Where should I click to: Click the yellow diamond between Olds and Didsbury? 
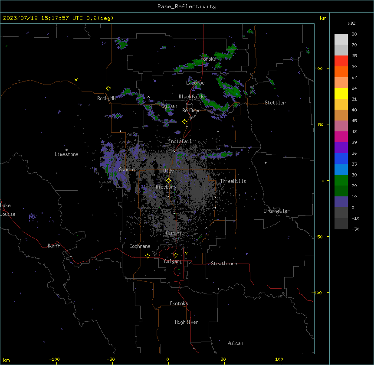coord(168,181)
